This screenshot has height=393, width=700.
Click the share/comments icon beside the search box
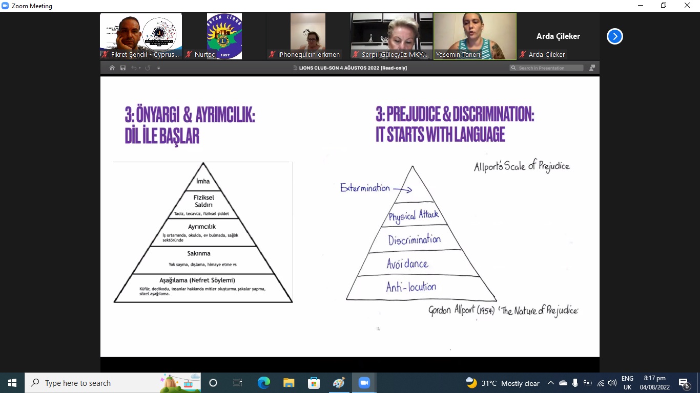[x=592, y=68]
